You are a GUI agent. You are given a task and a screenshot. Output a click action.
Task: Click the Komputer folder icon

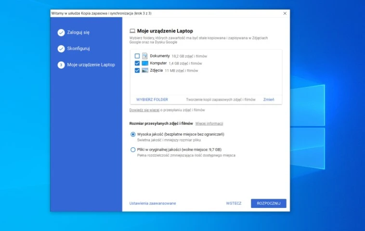(x=145, y=63)
